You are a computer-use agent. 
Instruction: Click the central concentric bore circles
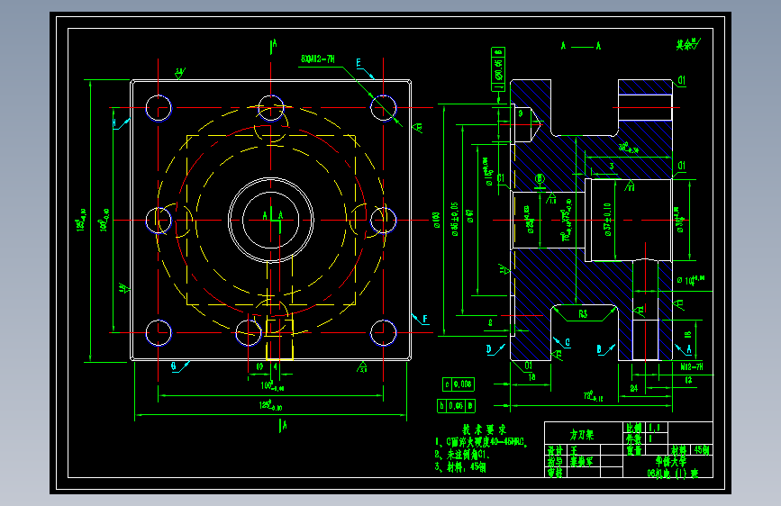pyautogui.click(x=271, y=220)
